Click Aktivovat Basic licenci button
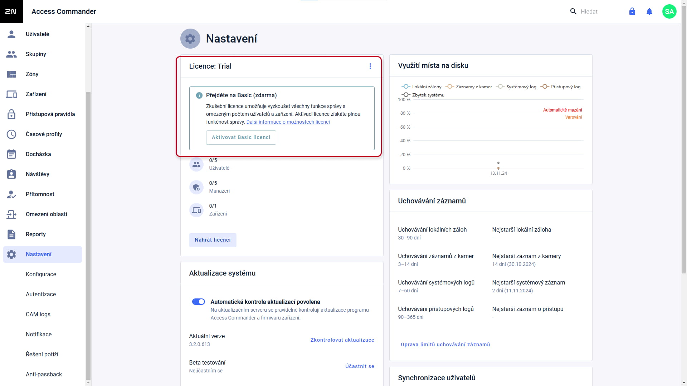 coord(241,137)
